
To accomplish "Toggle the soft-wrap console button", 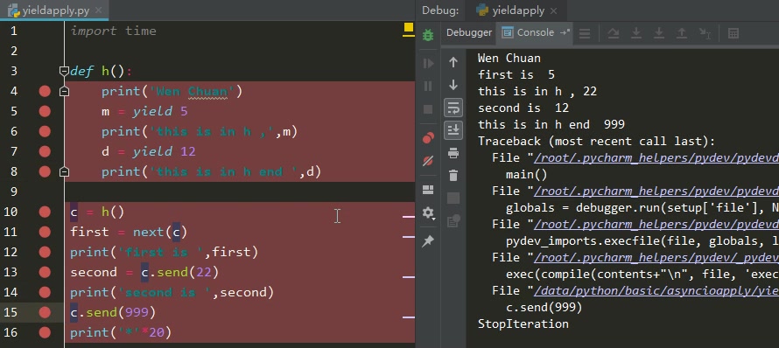I will 453,108.
